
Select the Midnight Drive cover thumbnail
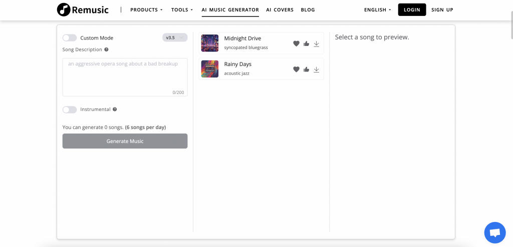click(210, 43)
